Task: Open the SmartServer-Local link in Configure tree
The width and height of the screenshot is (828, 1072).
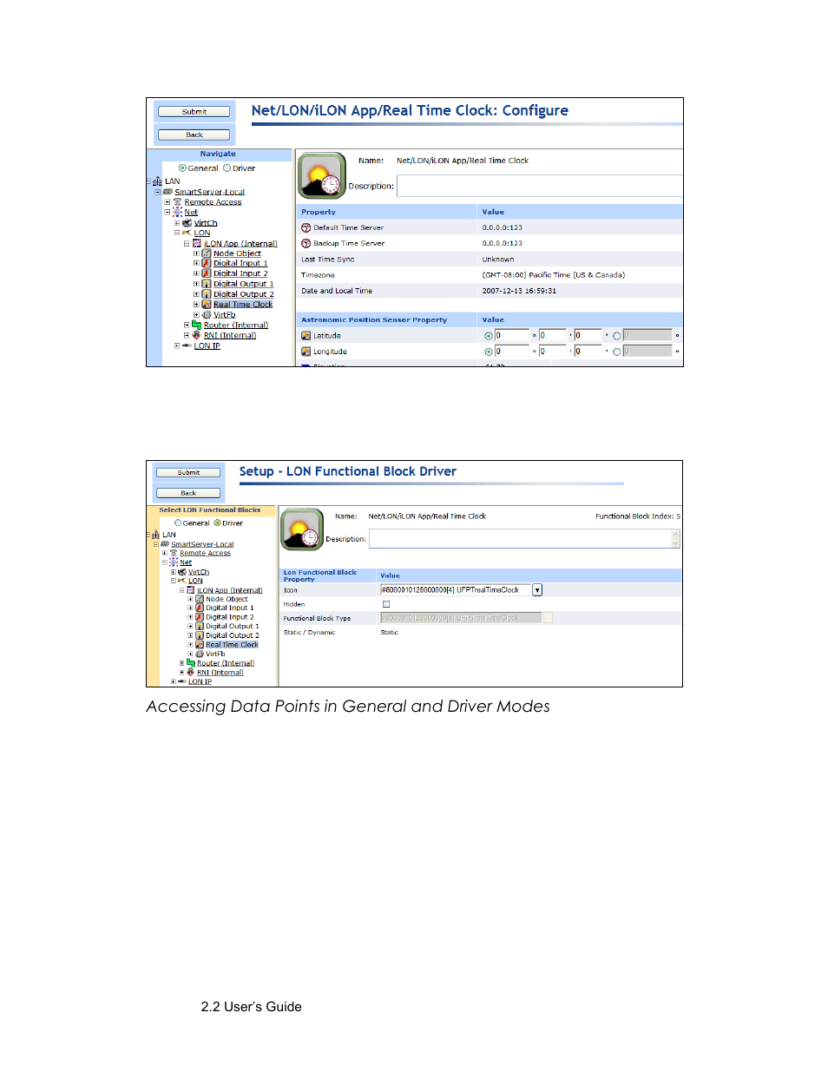Action: click(210, 192)
